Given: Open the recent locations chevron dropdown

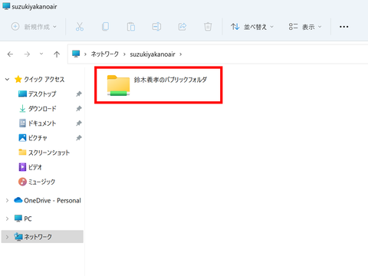Looking at the screenshot, I should (41, 54).
